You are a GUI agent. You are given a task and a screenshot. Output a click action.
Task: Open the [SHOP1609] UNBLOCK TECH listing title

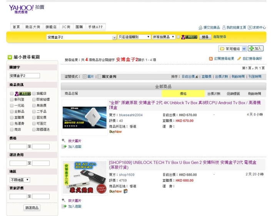pos(182,165)
